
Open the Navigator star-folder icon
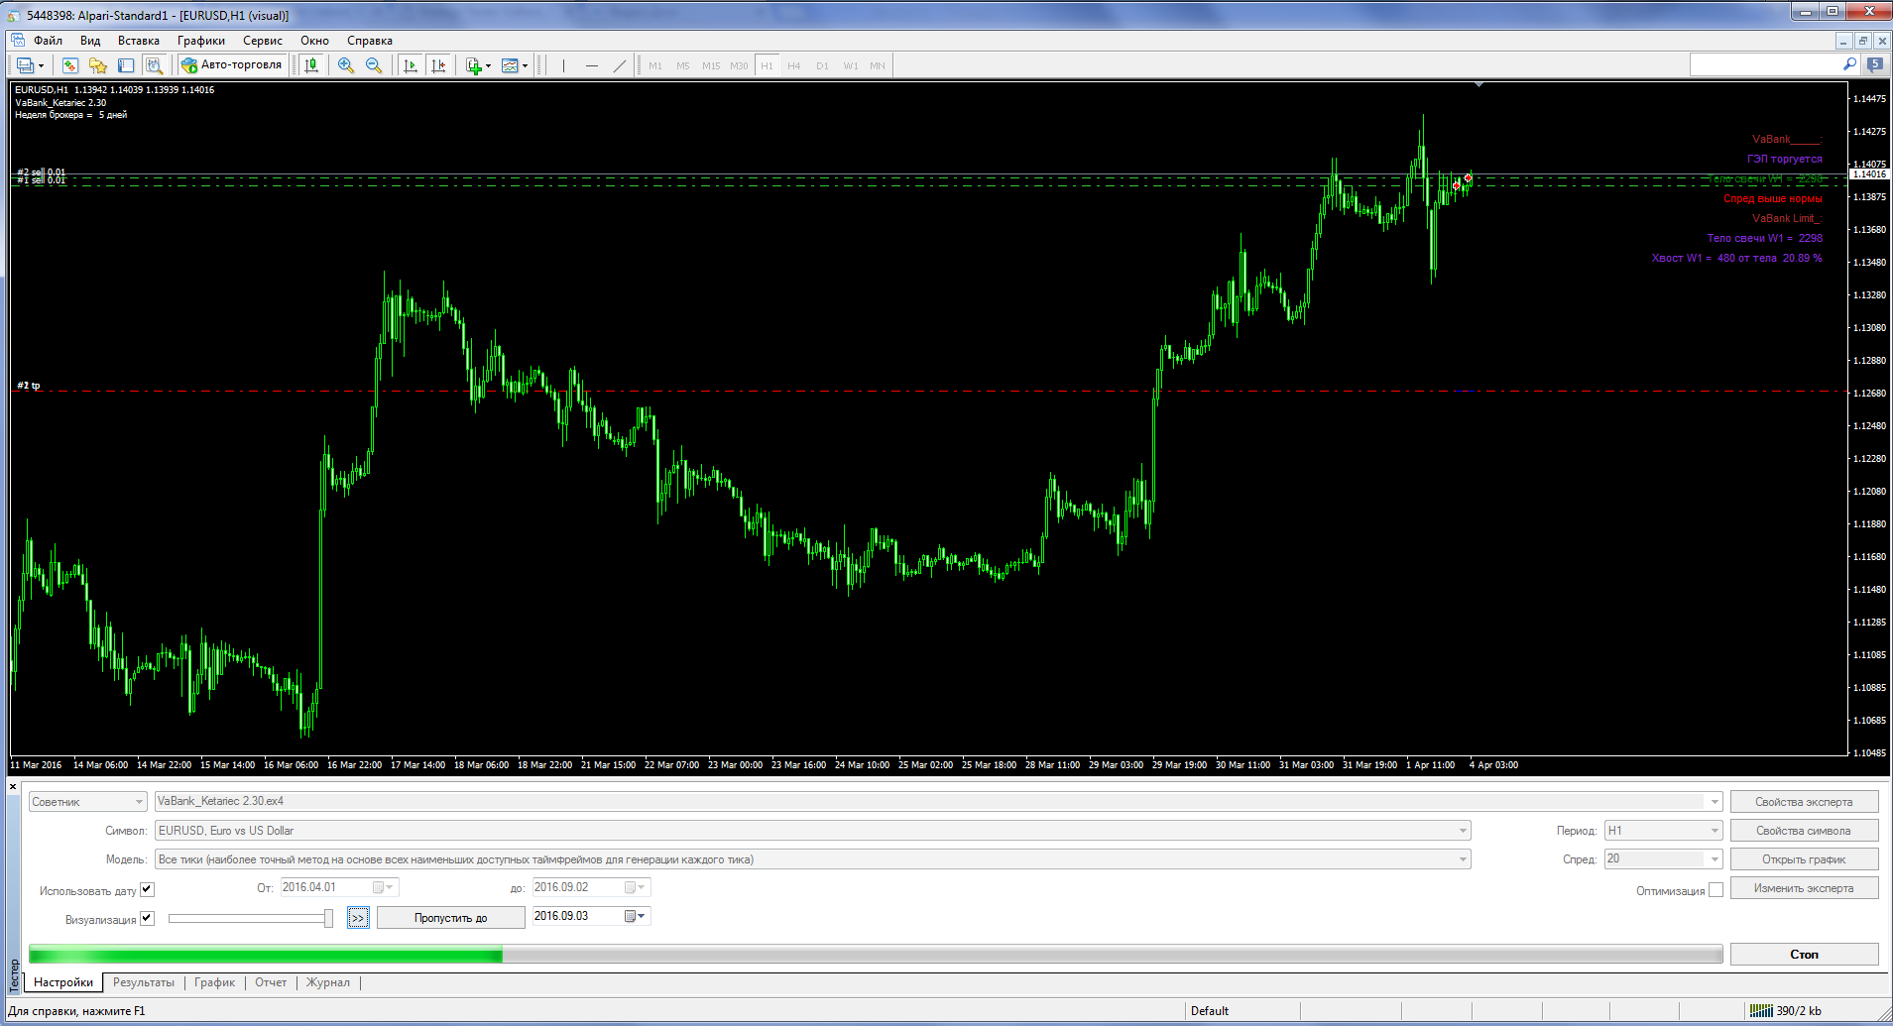click(x=98, y=65)
